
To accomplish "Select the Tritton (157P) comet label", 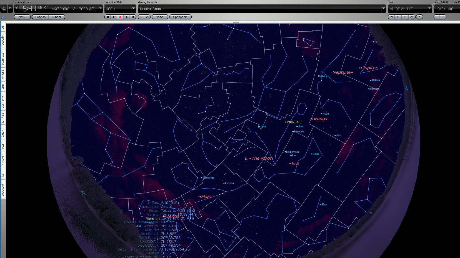I will [294, 122].
